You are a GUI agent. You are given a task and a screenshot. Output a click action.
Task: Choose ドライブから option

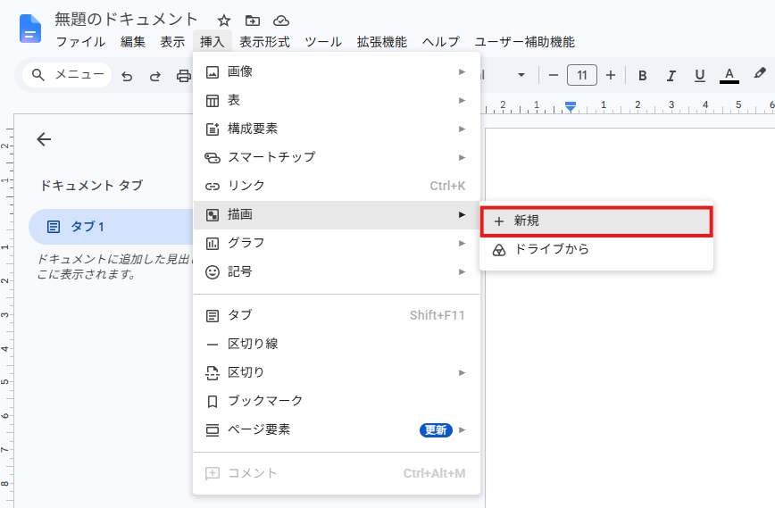point(596,250)
